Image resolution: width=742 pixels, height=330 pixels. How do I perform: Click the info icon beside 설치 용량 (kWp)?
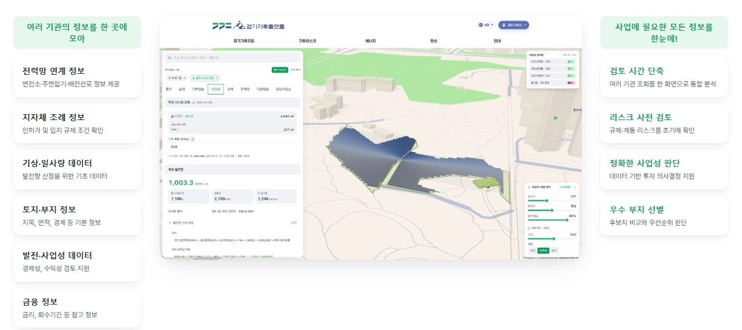[x=193, y=139]
